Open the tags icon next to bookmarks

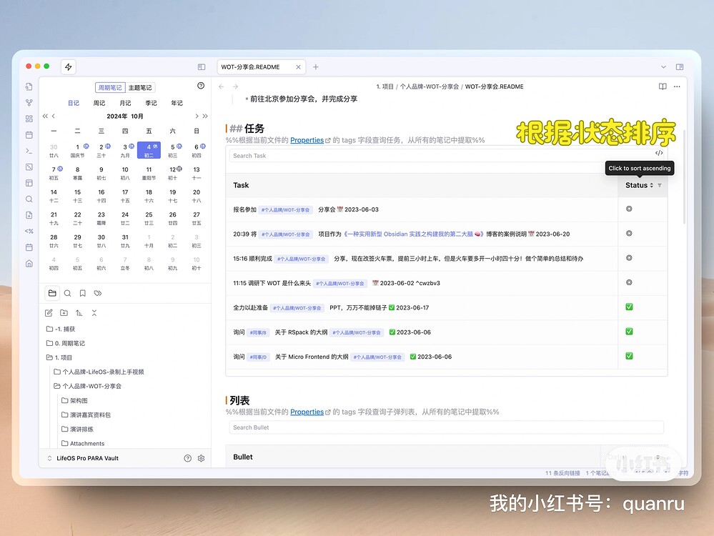point(99,293)
